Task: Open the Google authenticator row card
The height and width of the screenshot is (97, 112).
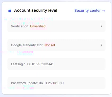Action: point(57,45)
